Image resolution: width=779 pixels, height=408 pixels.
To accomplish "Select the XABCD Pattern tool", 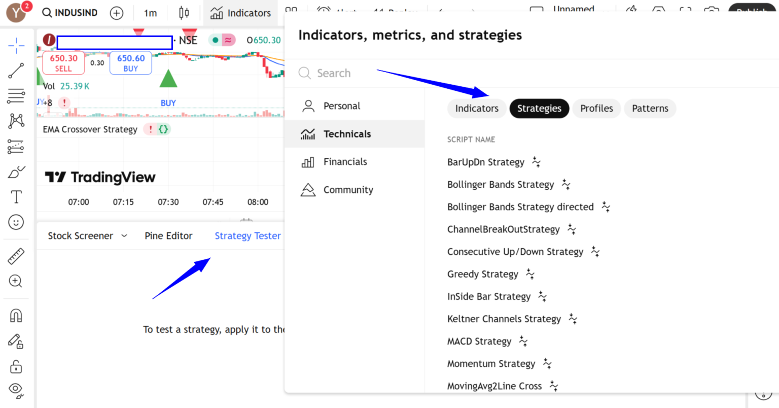I will coord(15,121).
